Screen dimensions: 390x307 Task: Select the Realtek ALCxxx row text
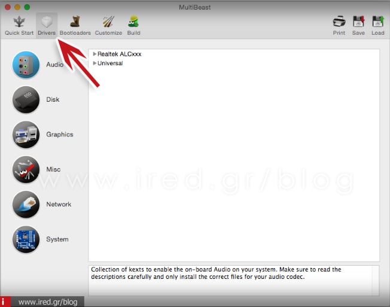pyautogui.click(x=120, y=54)
